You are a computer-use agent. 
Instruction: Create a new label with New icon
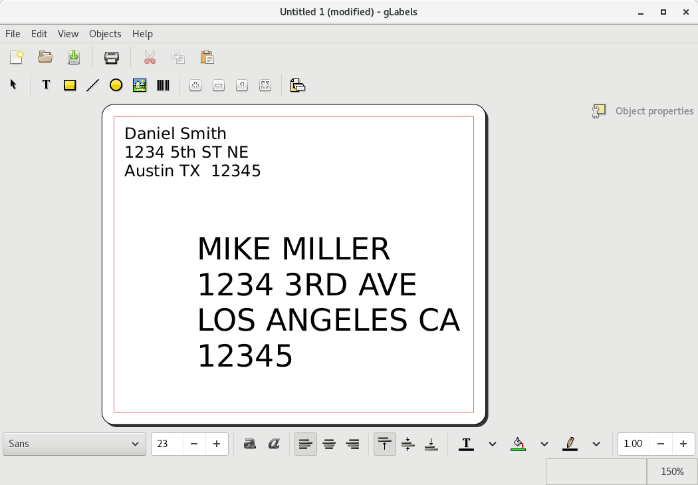coord(17,57)
